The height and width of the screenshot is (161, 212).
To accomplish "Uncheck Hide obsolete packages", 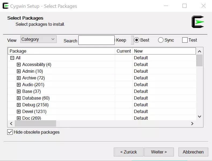I will (x=10, y=132).
